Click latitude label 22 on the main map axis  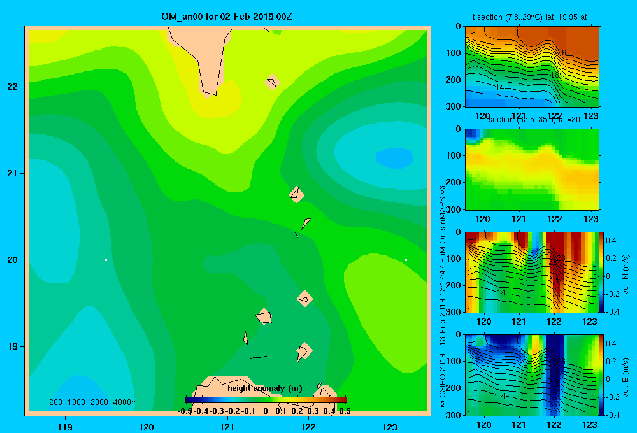(13, 87)
